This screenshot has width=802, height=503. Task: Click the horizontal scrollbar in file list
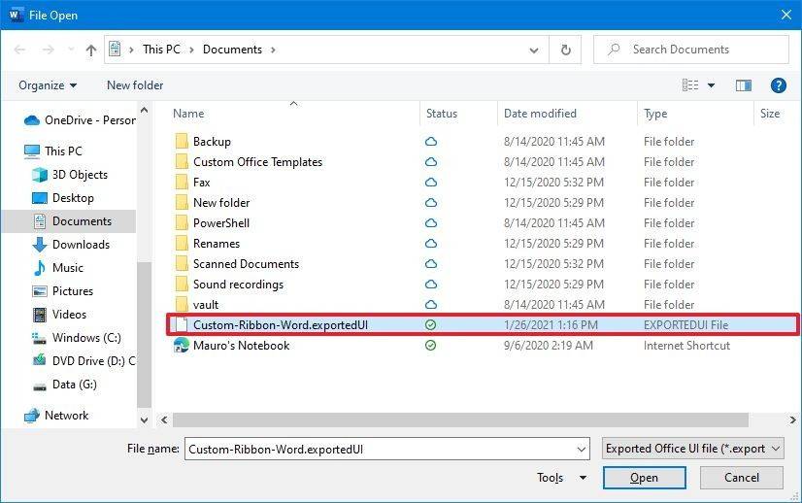point(456,420)
